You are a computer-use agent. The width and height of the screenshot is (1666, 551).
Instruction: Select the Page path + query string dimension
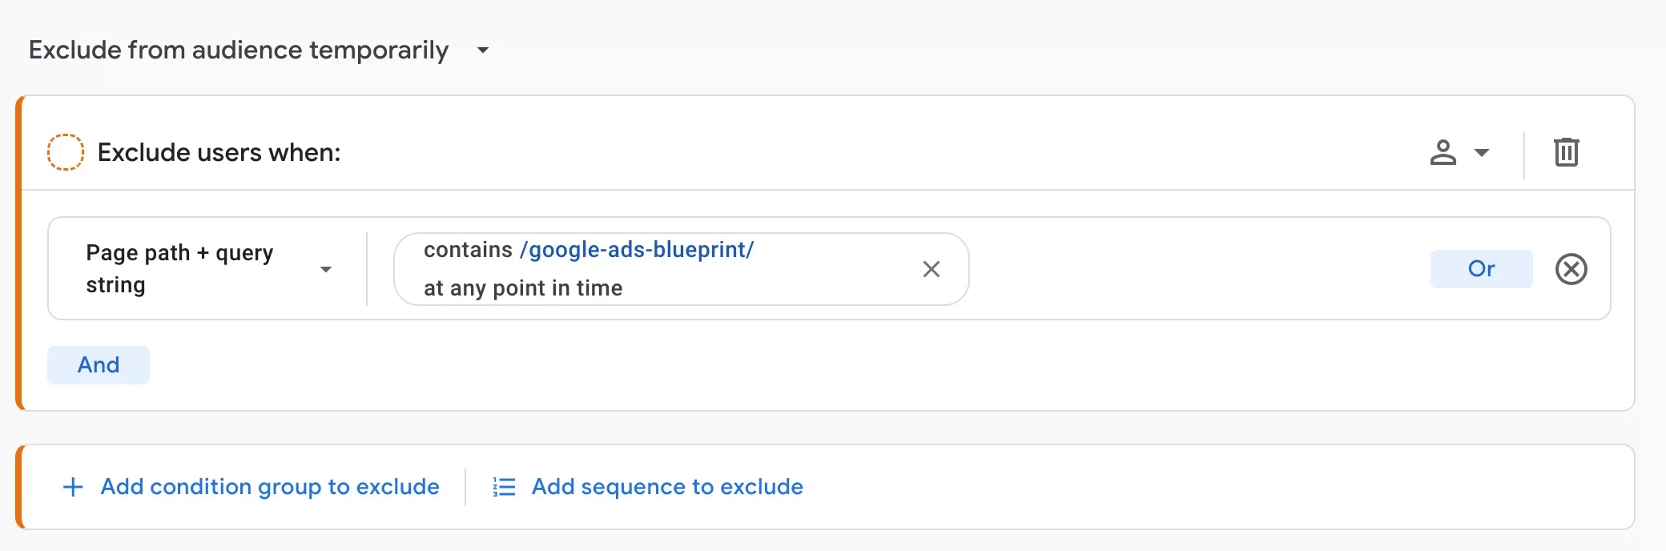point(207,269)
